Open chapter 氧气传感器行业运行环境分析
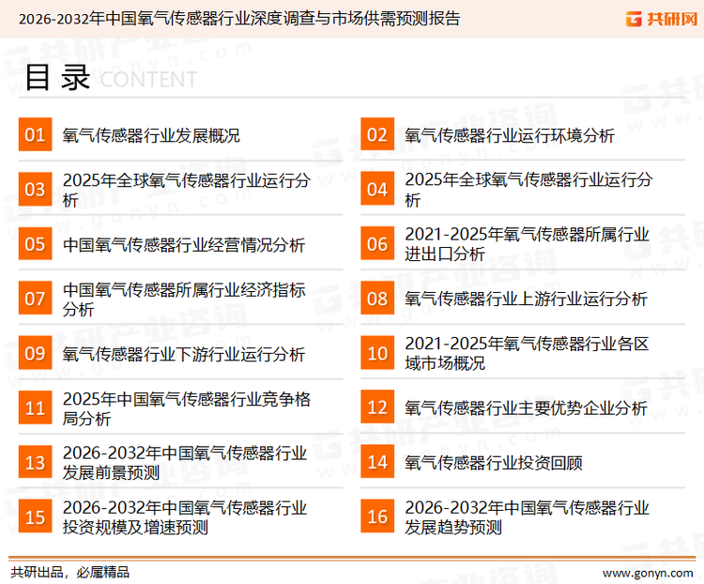 coord(510,135)
